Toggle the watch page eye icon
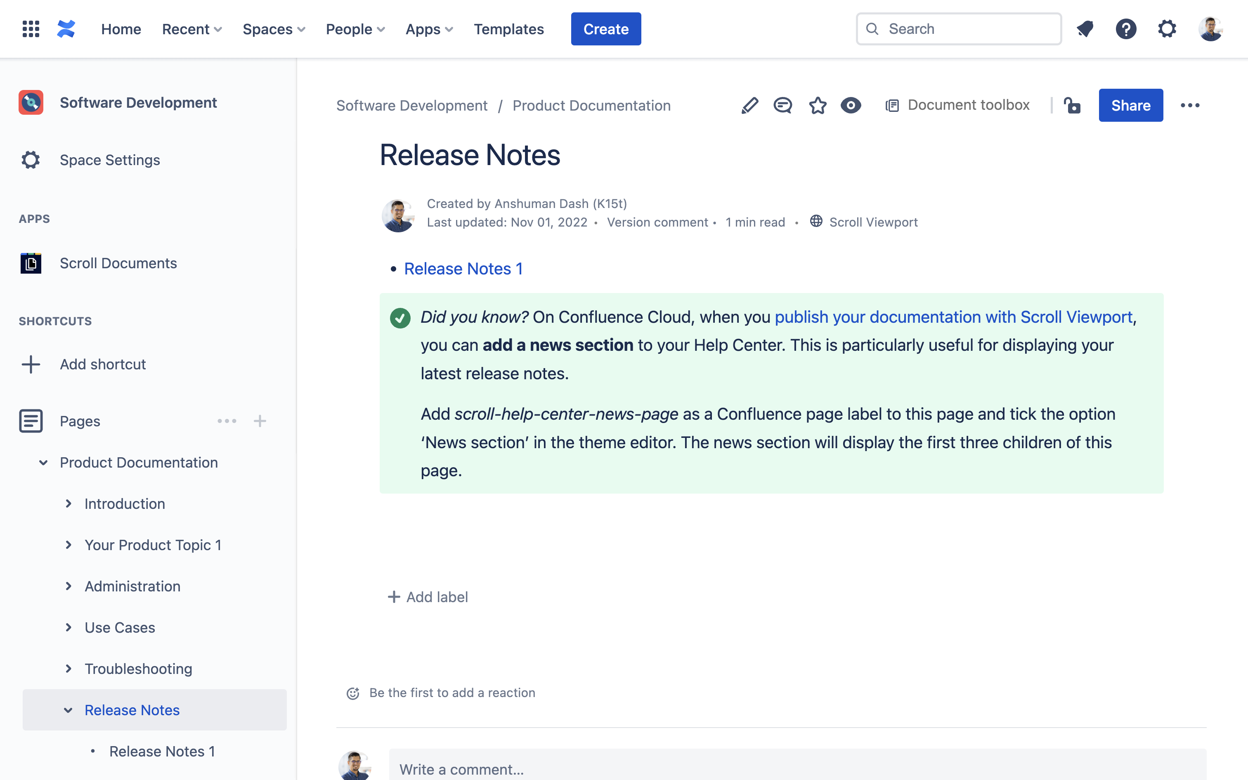 coord(851,105)
